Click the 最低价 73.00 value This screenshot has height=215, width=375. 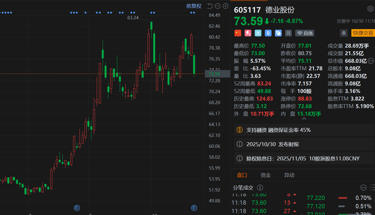(258, 53)
